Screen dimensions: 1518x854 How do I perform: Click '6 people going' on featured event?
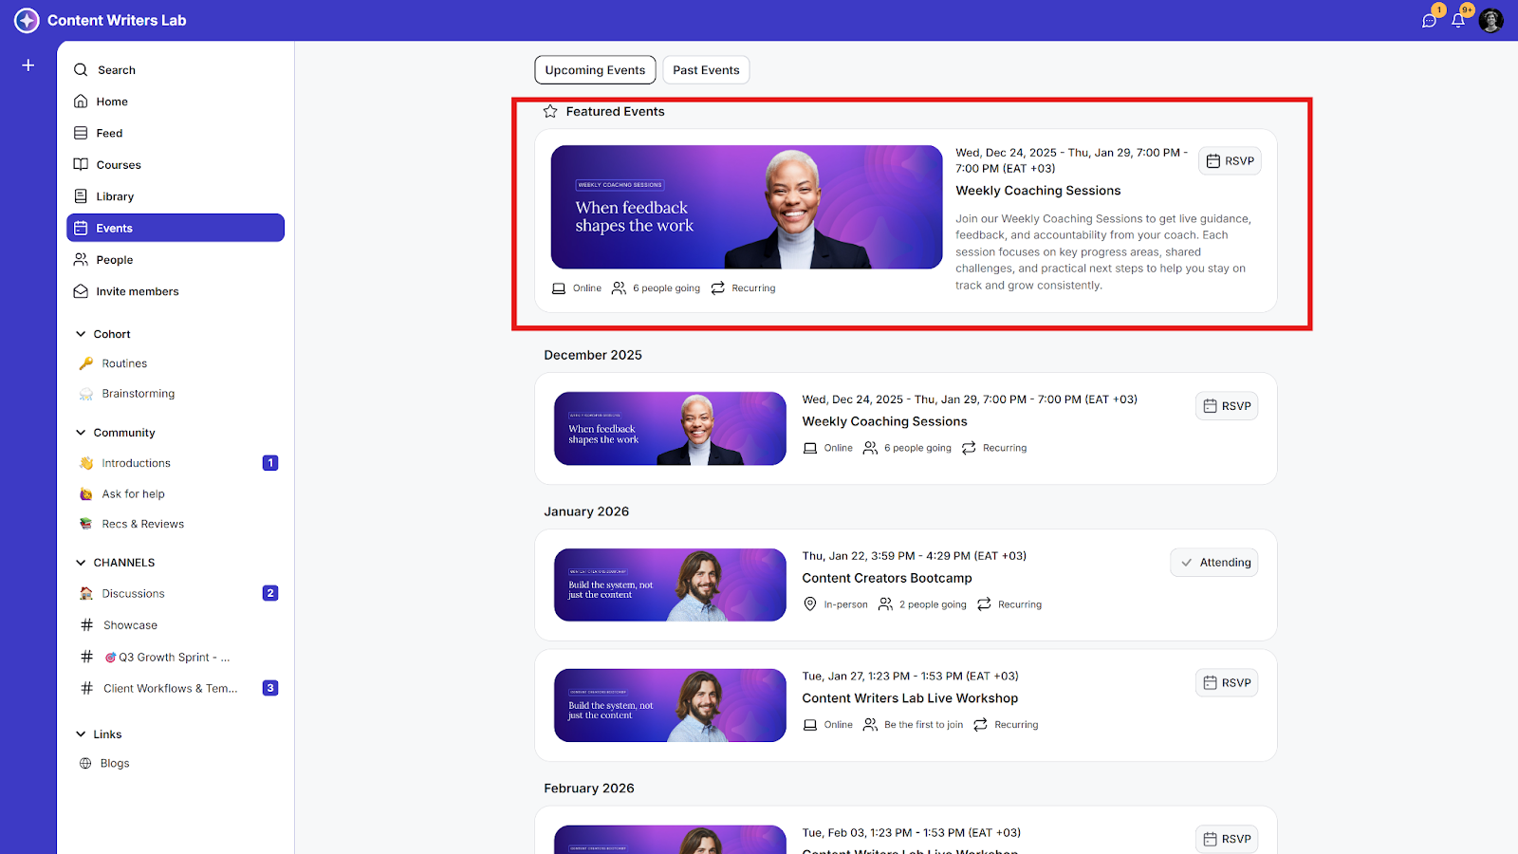coord(666,288)
